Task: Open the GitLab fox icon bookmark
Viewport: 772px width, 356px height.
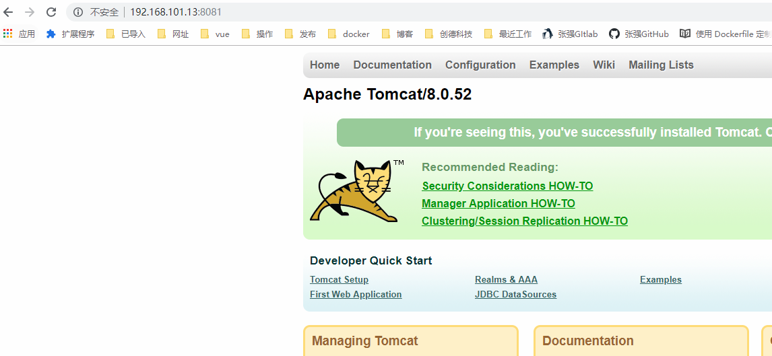Action: pos(547,34)
